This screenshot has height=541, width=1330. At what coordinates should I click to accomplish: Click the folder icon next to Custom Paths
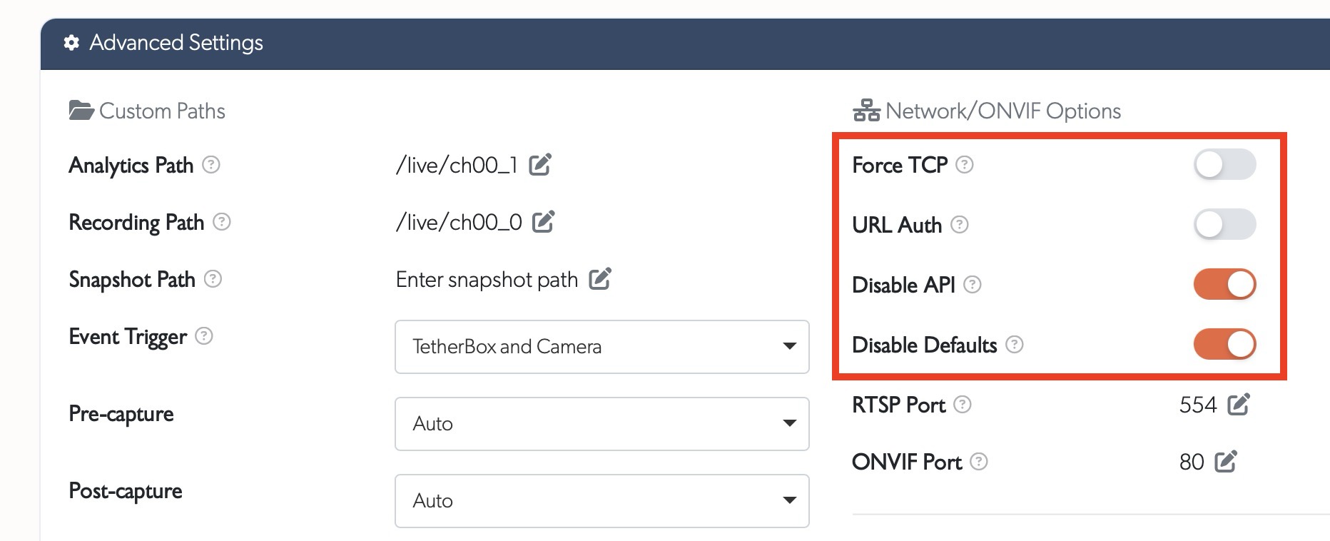coord(80,108)
